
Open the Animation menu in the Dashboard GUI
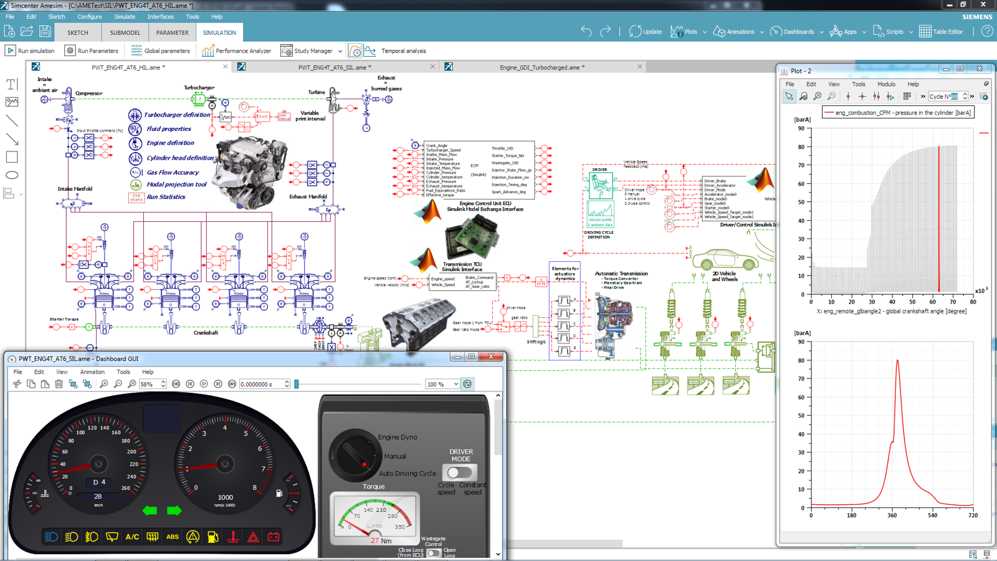(92, 372)
